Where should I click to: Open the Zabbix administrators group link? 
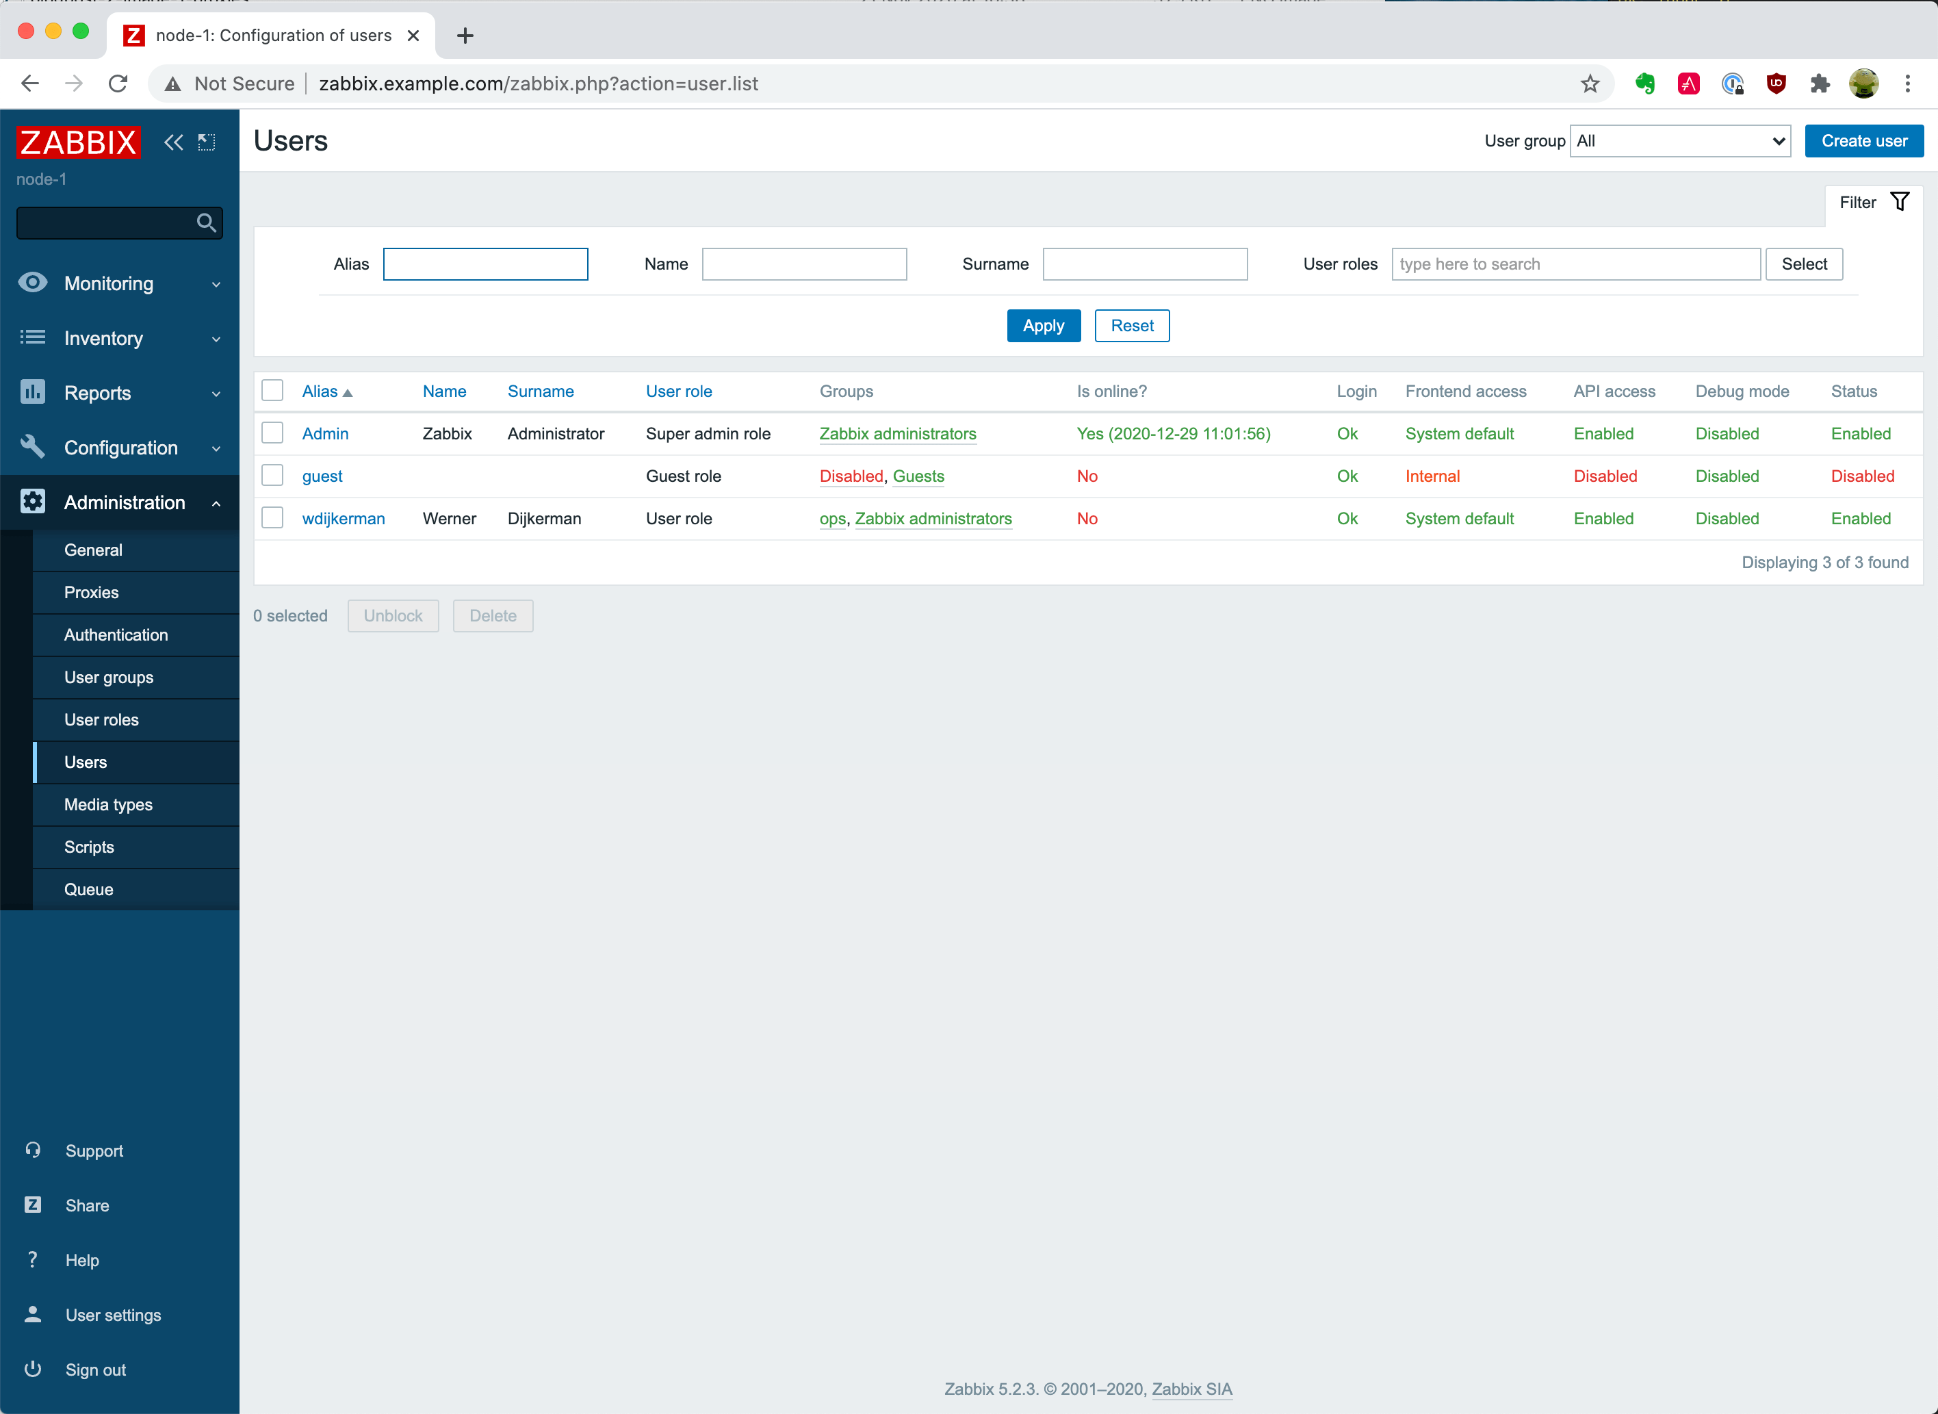[896, 434]
